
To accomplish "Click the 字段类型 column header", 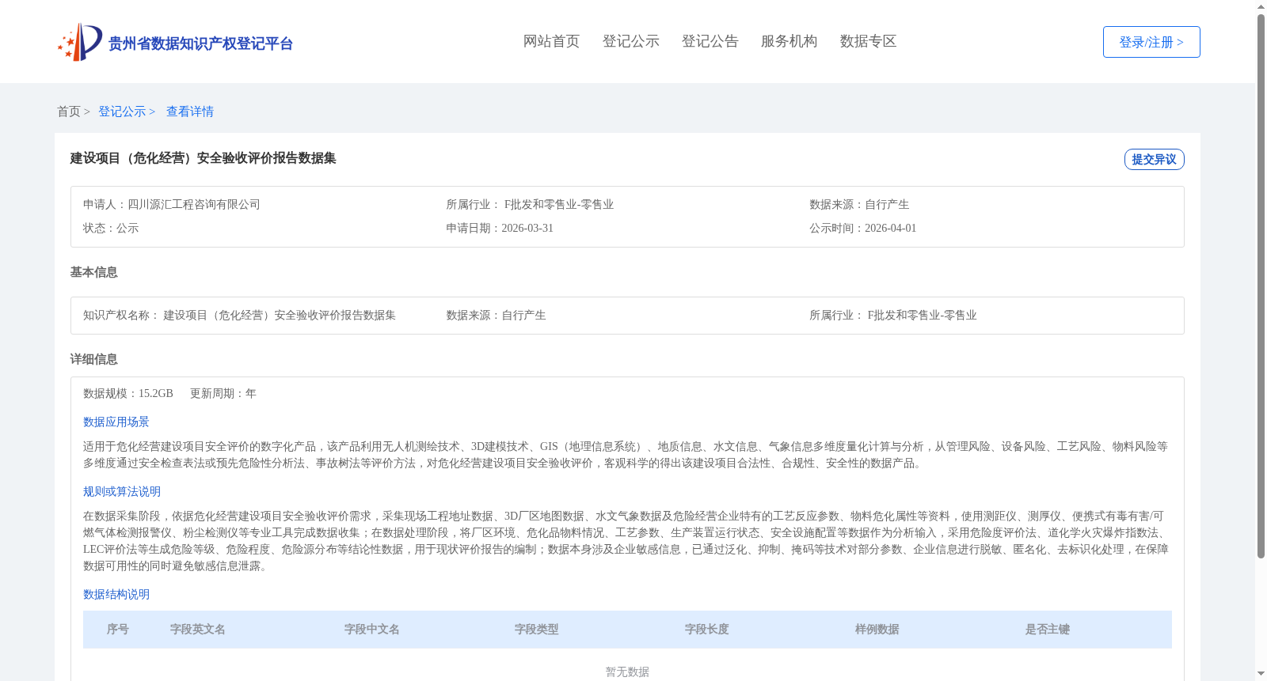I will (x=537, y=629).
